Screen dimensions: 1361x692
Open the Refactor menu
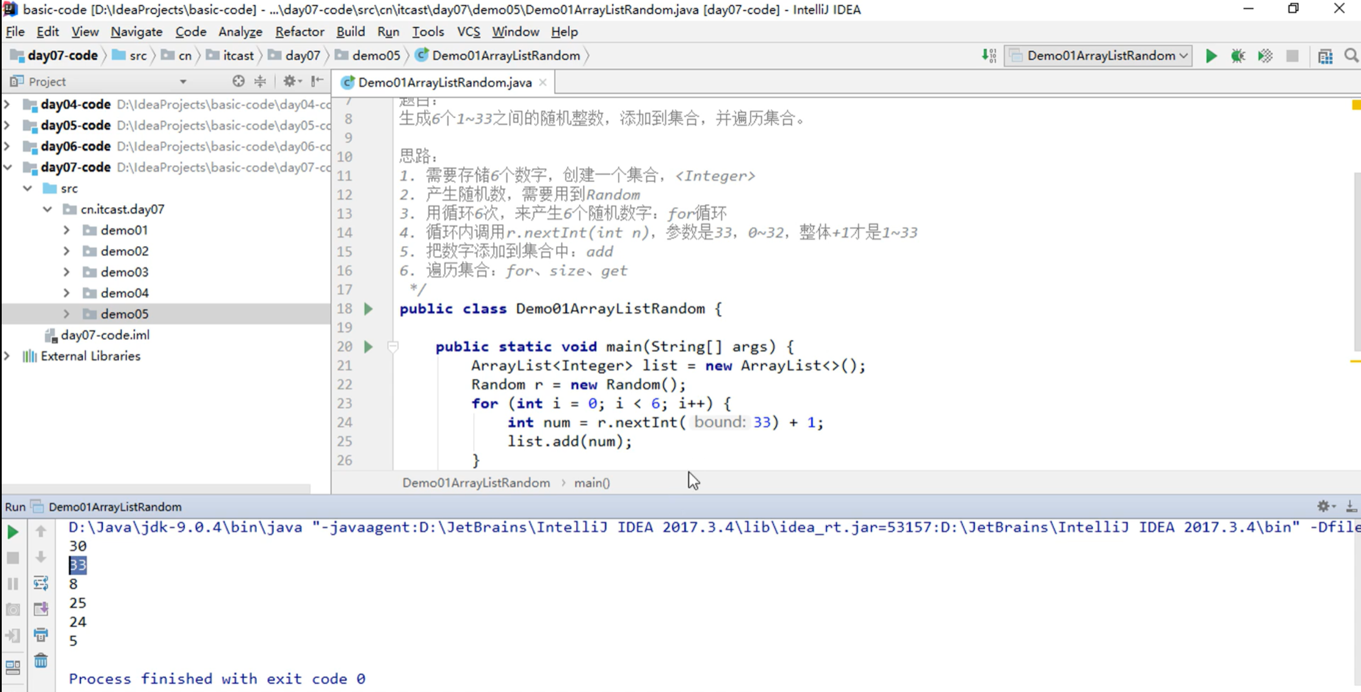(299, 32)
